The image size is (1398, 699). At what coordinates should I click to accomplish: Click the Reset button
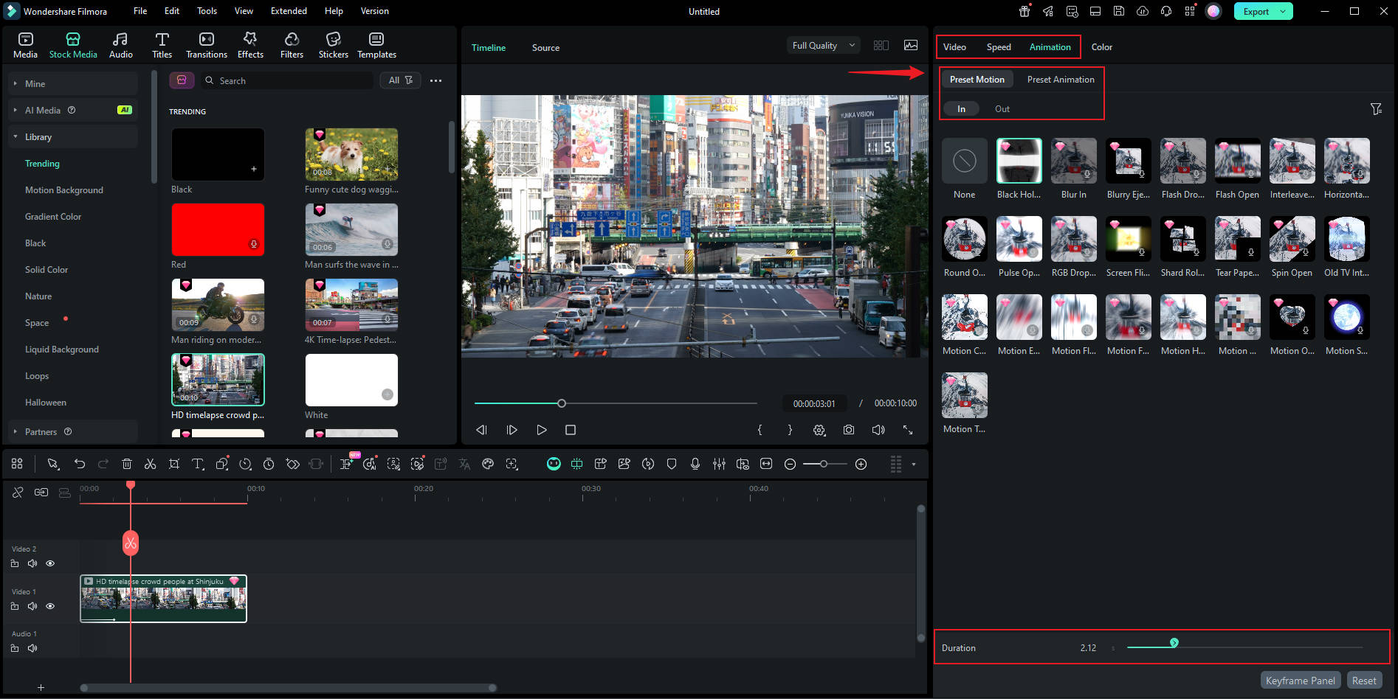(x=1364, y=681)
